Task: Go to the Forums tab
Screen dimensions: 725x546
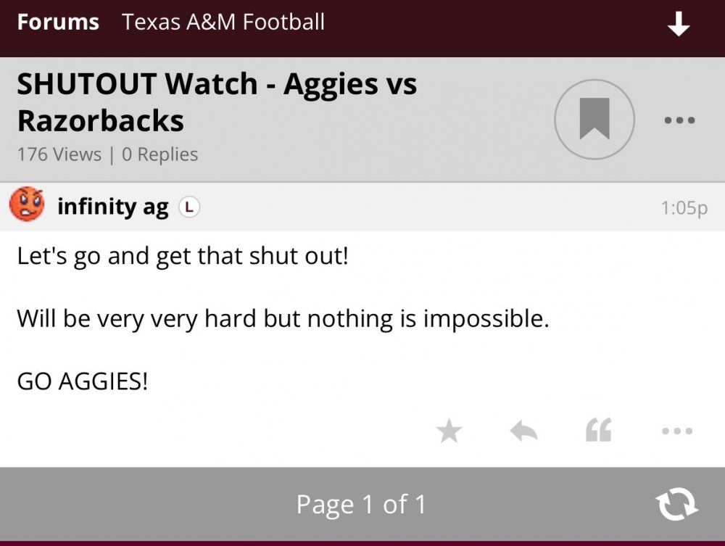Action: (58, 22)
